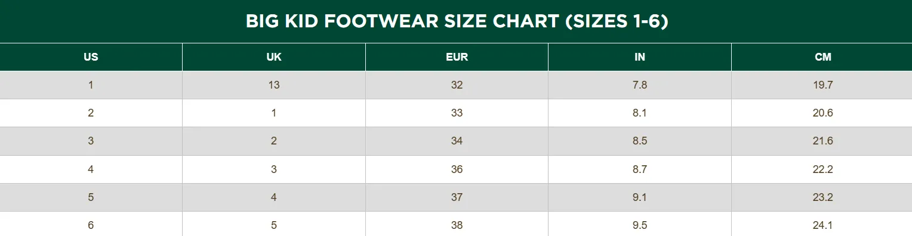Viewport: 912px width, 236px height.
Task: Select the IN column header
Action: 640,57
